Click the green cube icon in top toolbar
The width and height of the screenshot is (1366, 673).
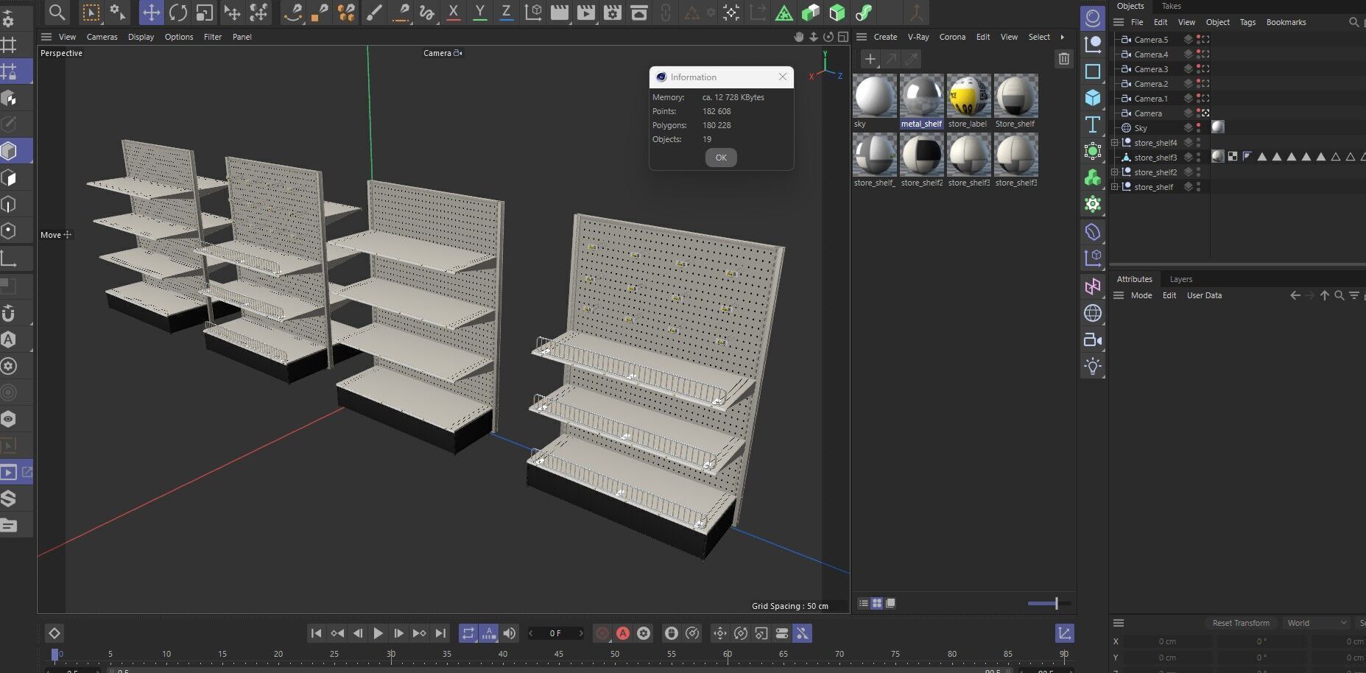(837, 13)
